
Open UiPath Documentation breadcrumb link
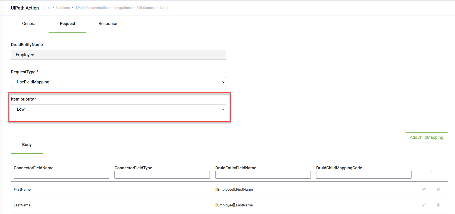(91, 8)
